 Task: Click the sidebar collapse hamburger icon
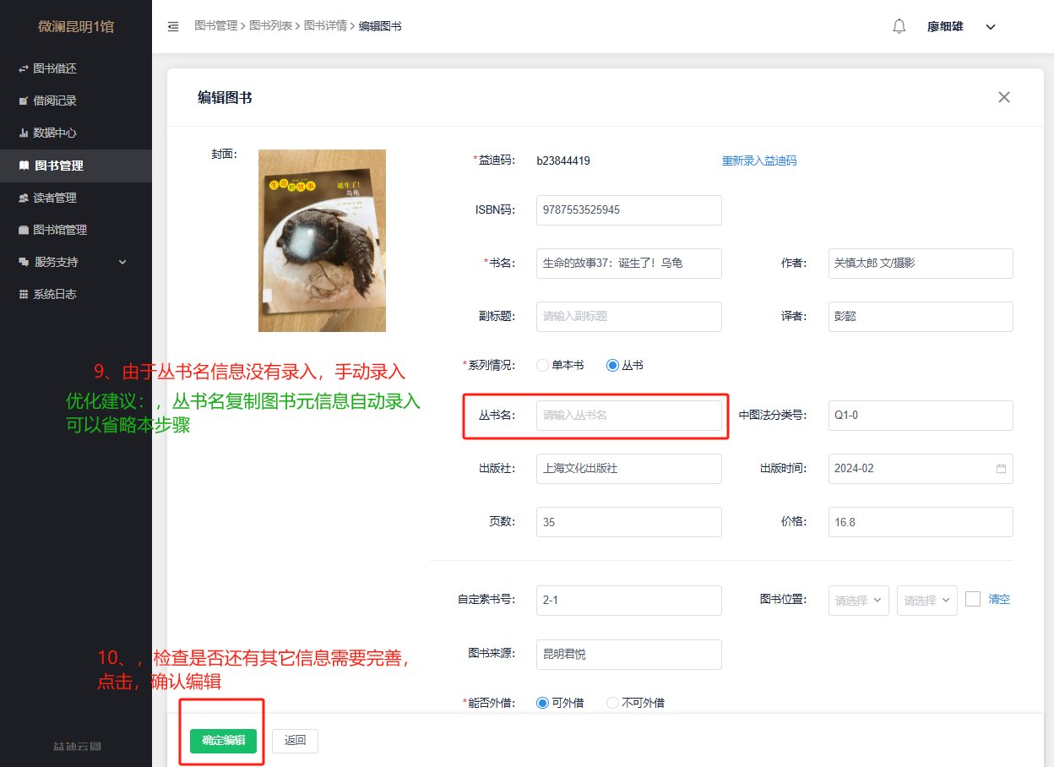[x=173, y=27]
